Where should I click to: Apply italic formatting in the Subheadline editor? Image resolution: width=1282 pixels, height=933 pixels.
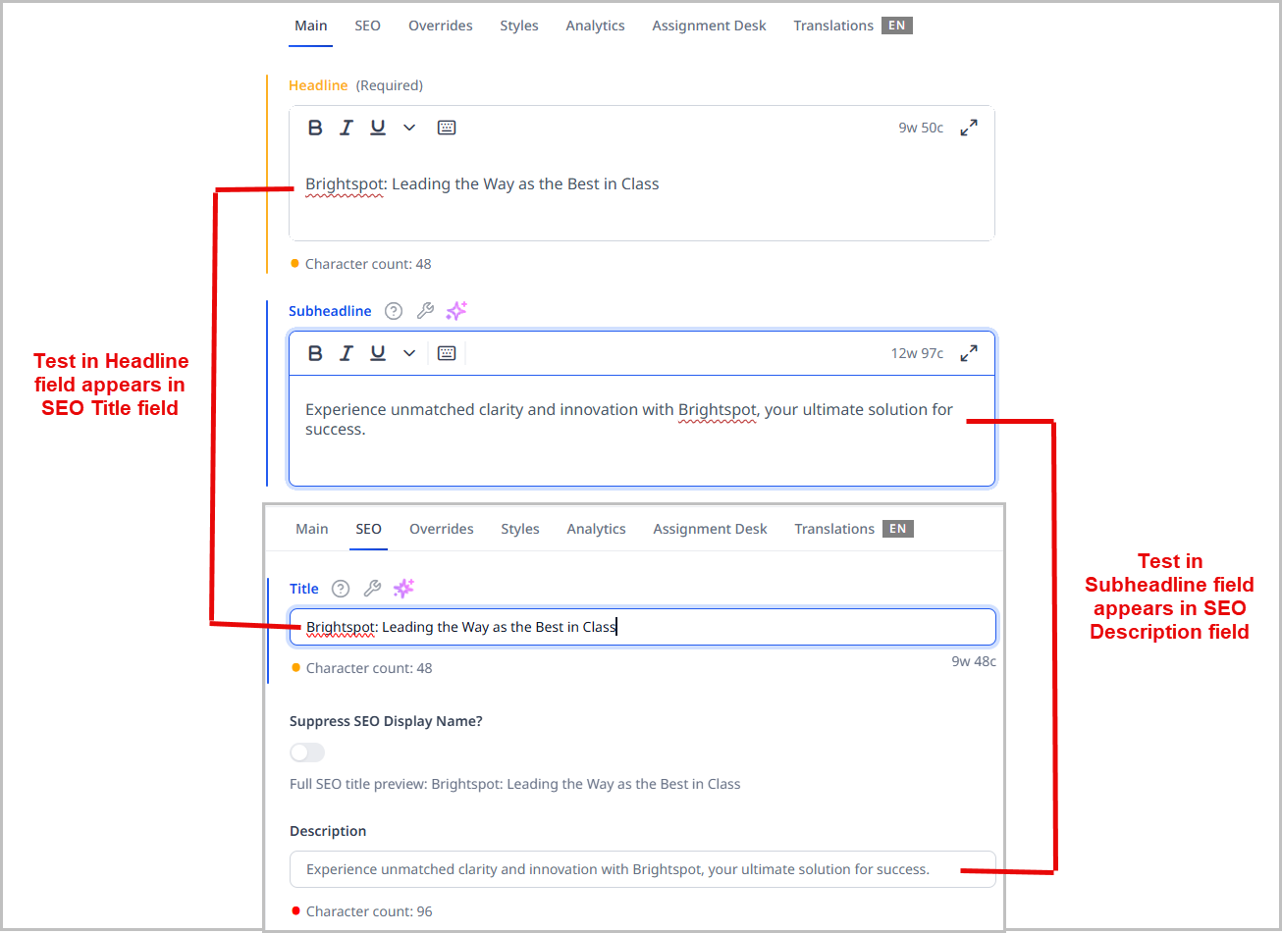[346, 352]
